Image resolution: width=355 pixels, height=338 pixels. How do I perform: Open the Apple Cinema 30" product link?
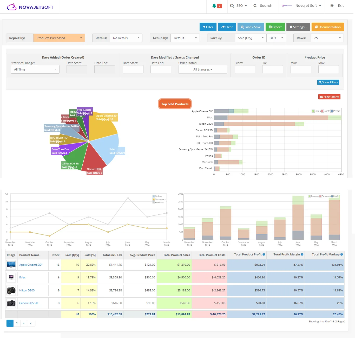tap(31, 265)
